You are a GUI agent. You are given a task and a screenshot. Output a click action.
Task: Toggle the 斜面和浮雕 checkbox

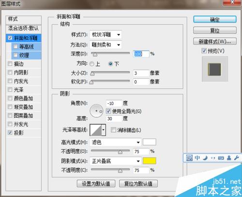point(10,38)
